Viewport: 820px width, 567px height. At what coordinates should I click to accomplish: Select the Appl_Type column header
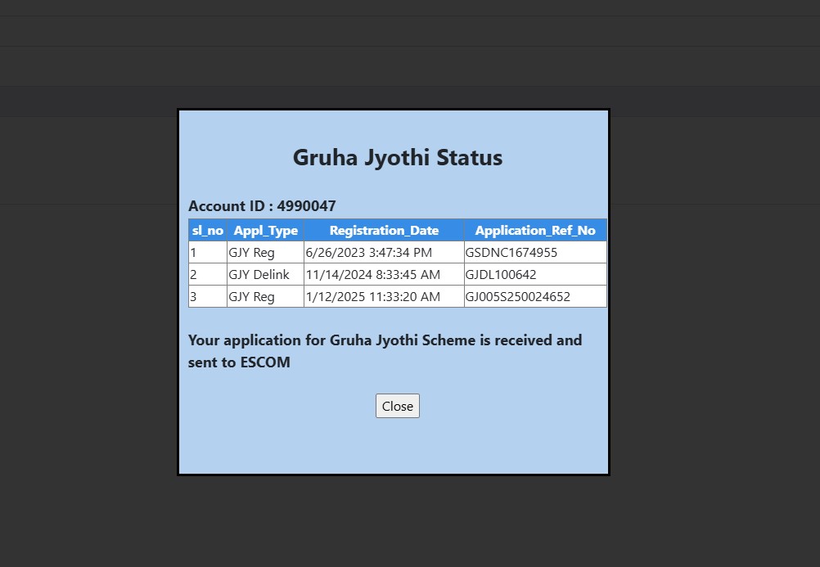coord(265,230)
